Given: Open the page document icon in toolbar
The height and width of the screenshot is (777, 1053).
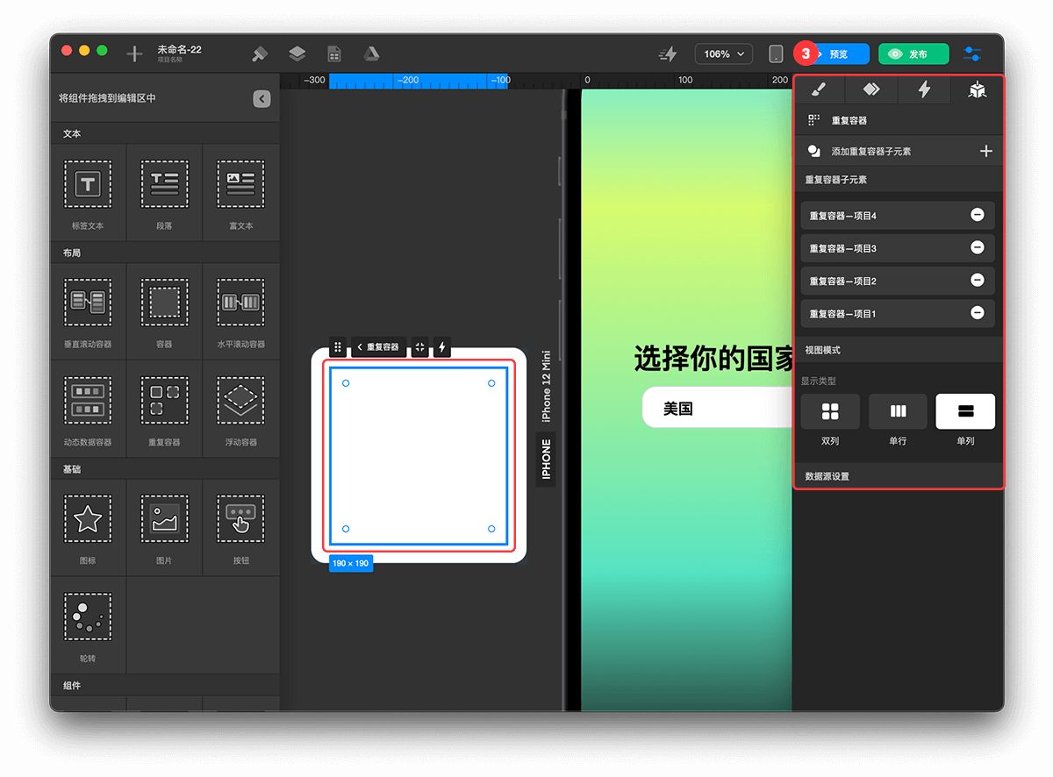Looking at the screenshot, I should point(334,54).
